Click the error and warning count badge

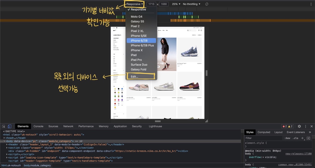tap(287, 126)
